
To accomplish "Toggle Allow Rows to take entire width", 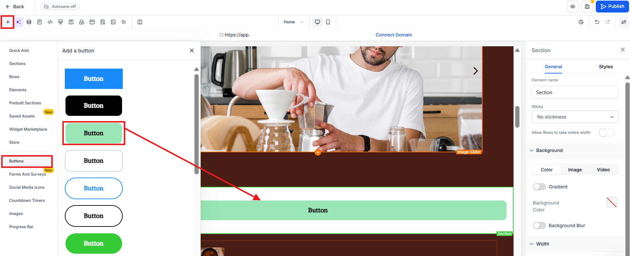I will (x=606, y=133).
